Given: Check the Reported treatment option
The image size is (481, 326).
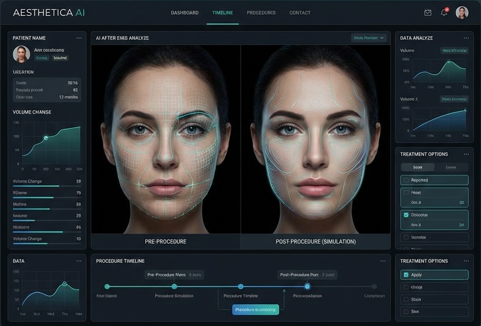Looking at the screenshot, I should [x=407, y=180].
